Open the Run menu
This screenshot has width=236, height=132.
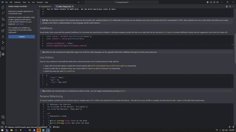[x=33, y=2]
